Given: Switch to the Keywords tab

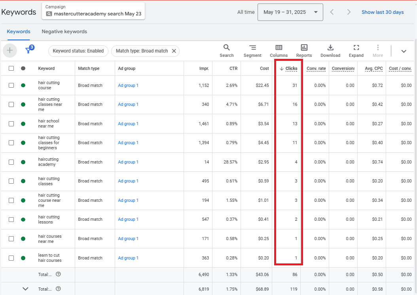Looking at the screenshot, I should (x=18, y=32).
